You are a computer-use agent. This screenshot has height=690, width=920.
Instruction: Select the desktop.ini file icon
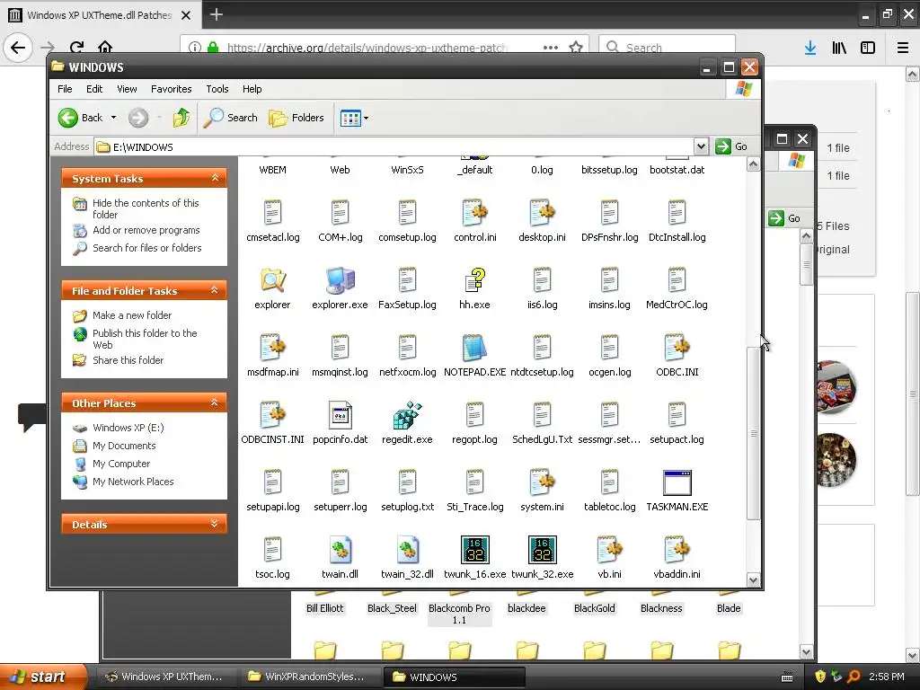click(542, 213)
